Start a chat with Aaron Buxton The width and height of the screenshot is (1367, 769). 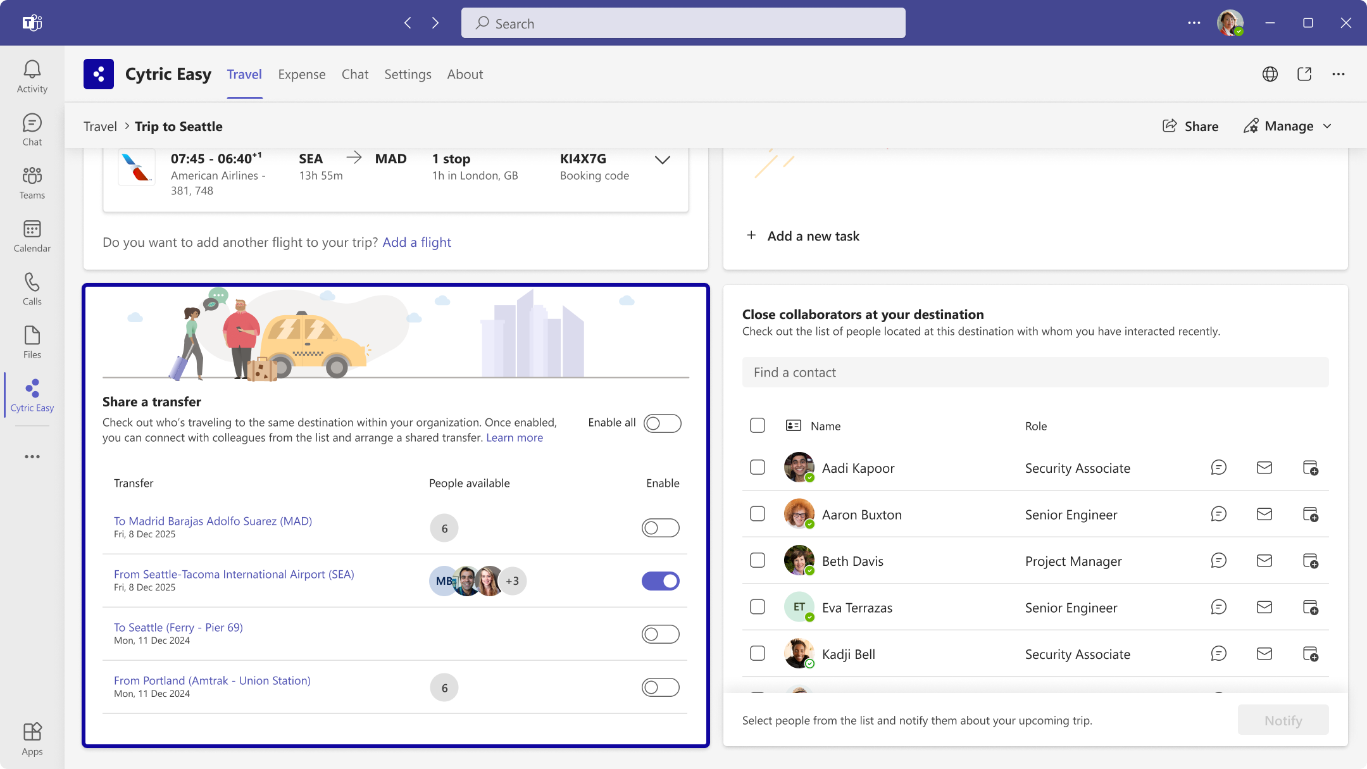pos(1218,514)
